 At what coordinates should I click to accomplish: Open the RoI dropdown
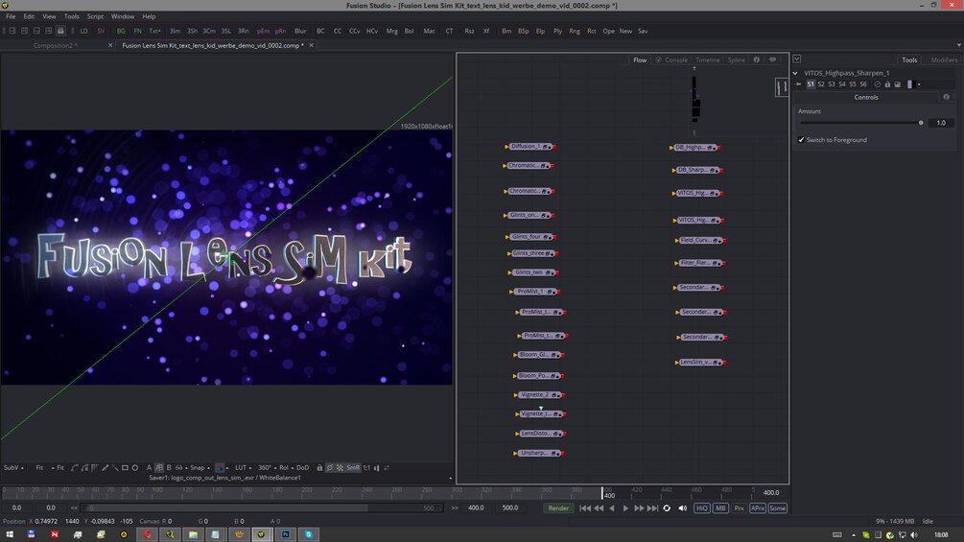pyautogui.click(x=286, y=467)
